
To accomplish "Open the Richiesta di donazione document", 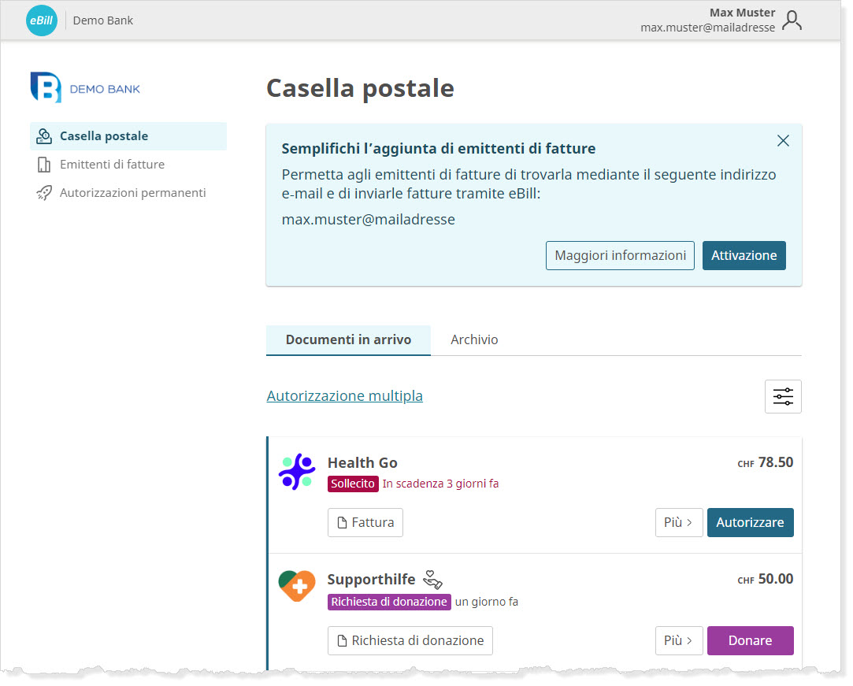I will (410, 640).
